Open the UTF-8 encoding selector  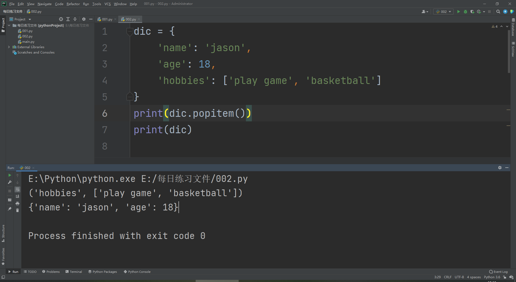(x=459, y=277)
